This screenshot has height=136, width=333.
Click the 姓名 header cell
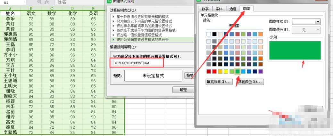pyautogui.click(x=10, y=13)
